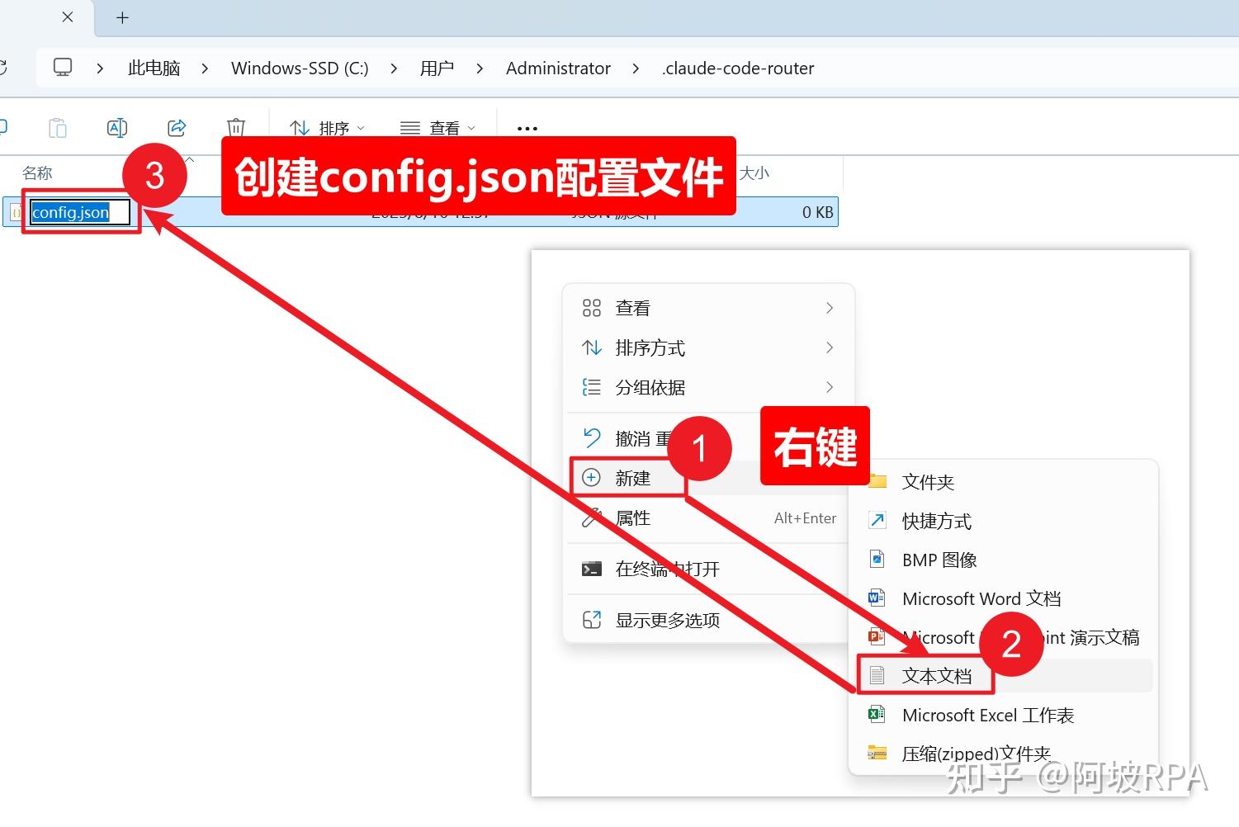Screen dimensions: 1239x827
Task: Expand the 排序方式 submenu chevron
Action: (x=829, y=347)
